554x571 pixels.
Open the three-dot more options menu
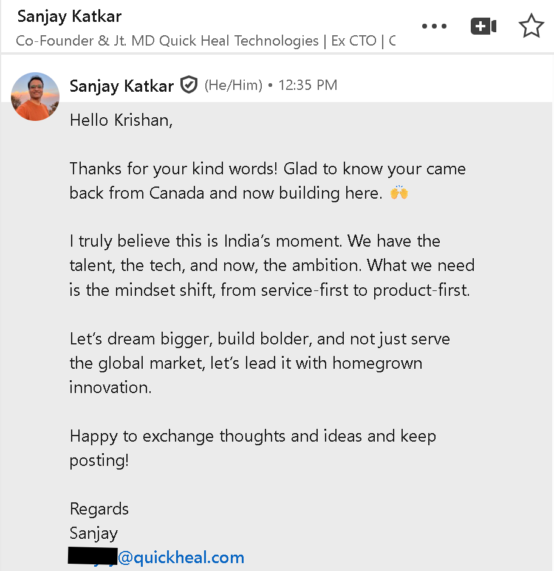434,27
